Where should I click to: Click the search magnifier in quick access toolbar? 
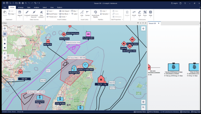pyautogui.click(x=26, y=3)
